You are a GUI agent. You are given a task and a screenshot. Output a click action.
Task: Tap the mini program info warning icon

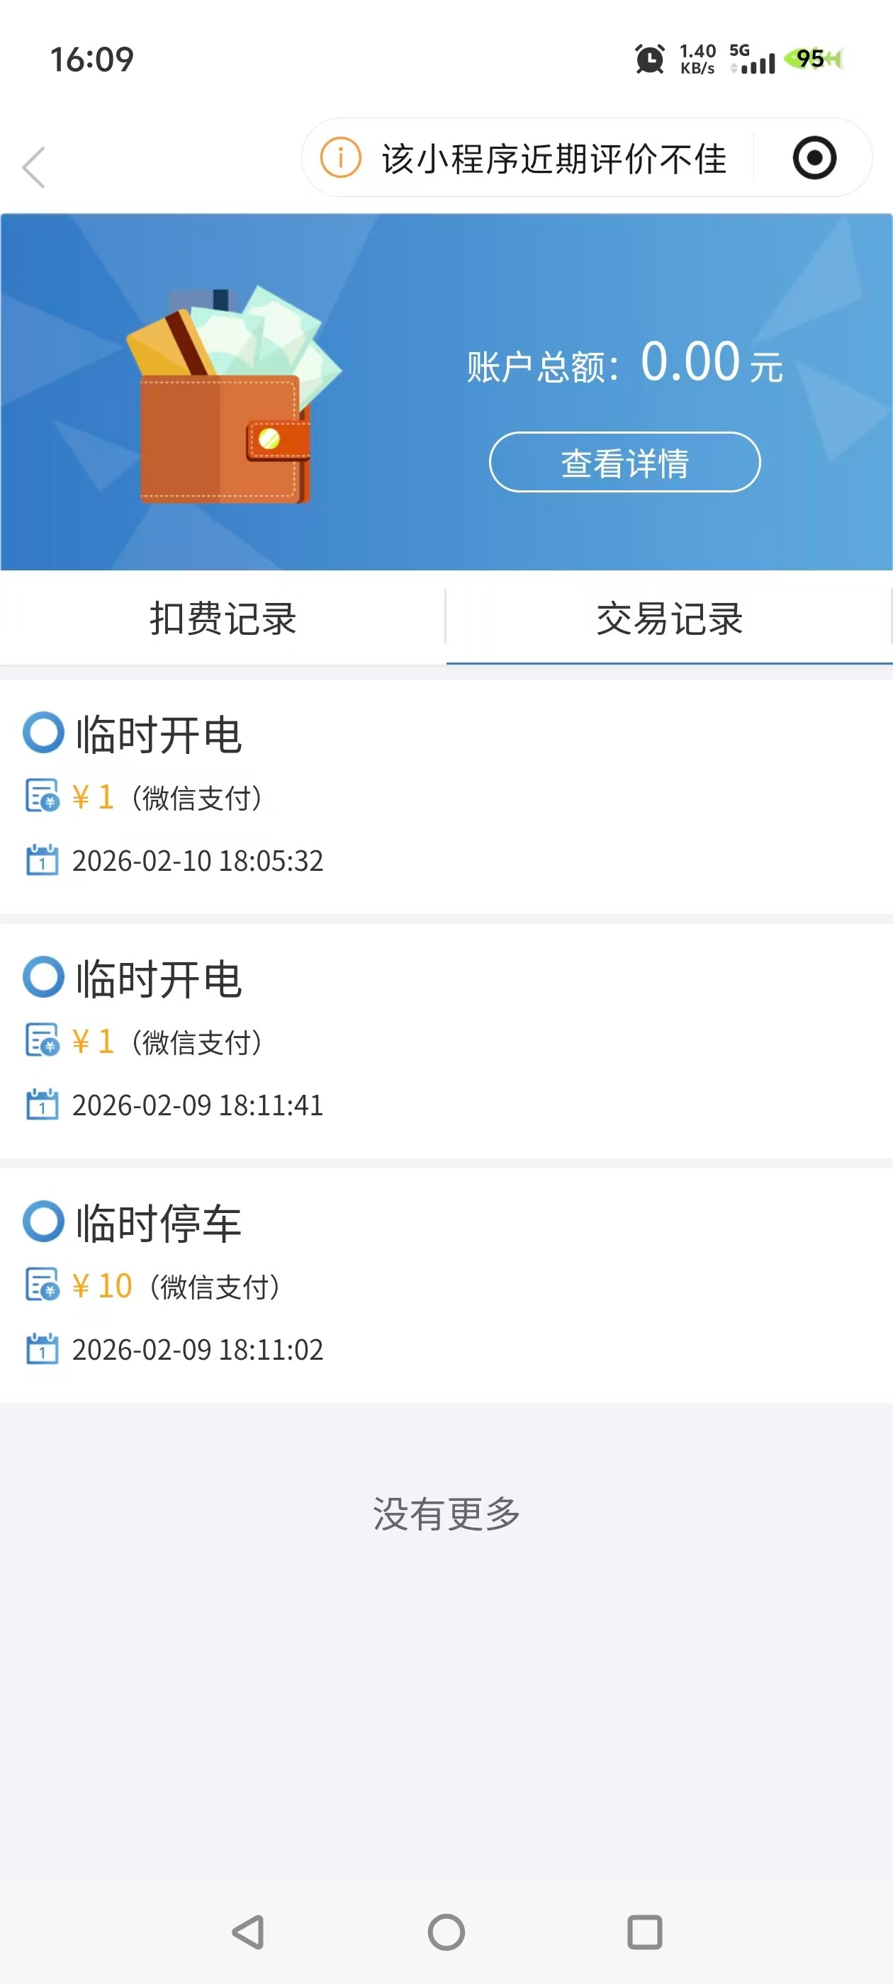339,158
